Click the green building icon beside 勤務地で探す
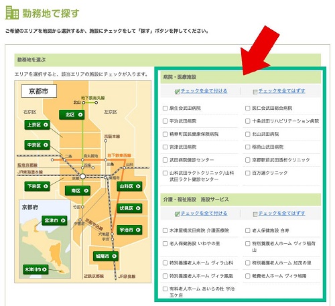The height and width of the screenshot is (306, 335). [x=12, y=13]
